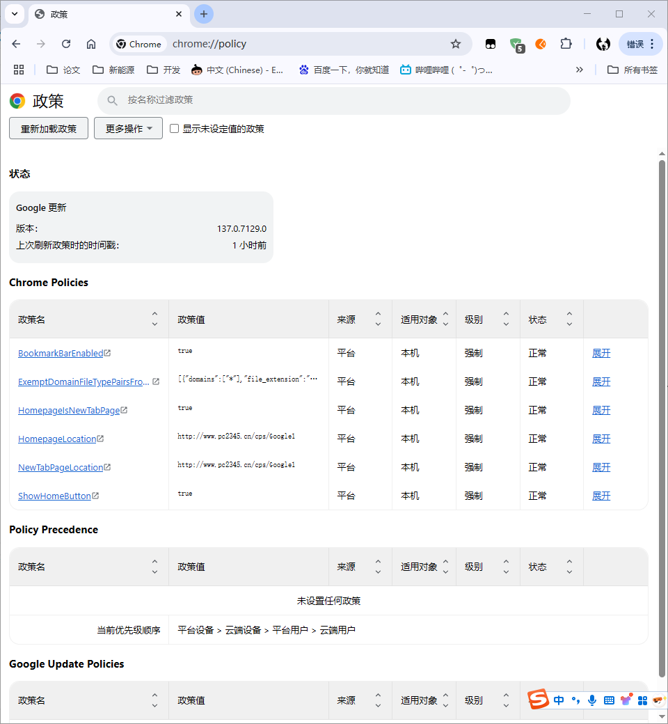Open the extensions puzzle piece menu
This screenshot has height=724, width=668.
pyautogui.click(x=566, y=44)
